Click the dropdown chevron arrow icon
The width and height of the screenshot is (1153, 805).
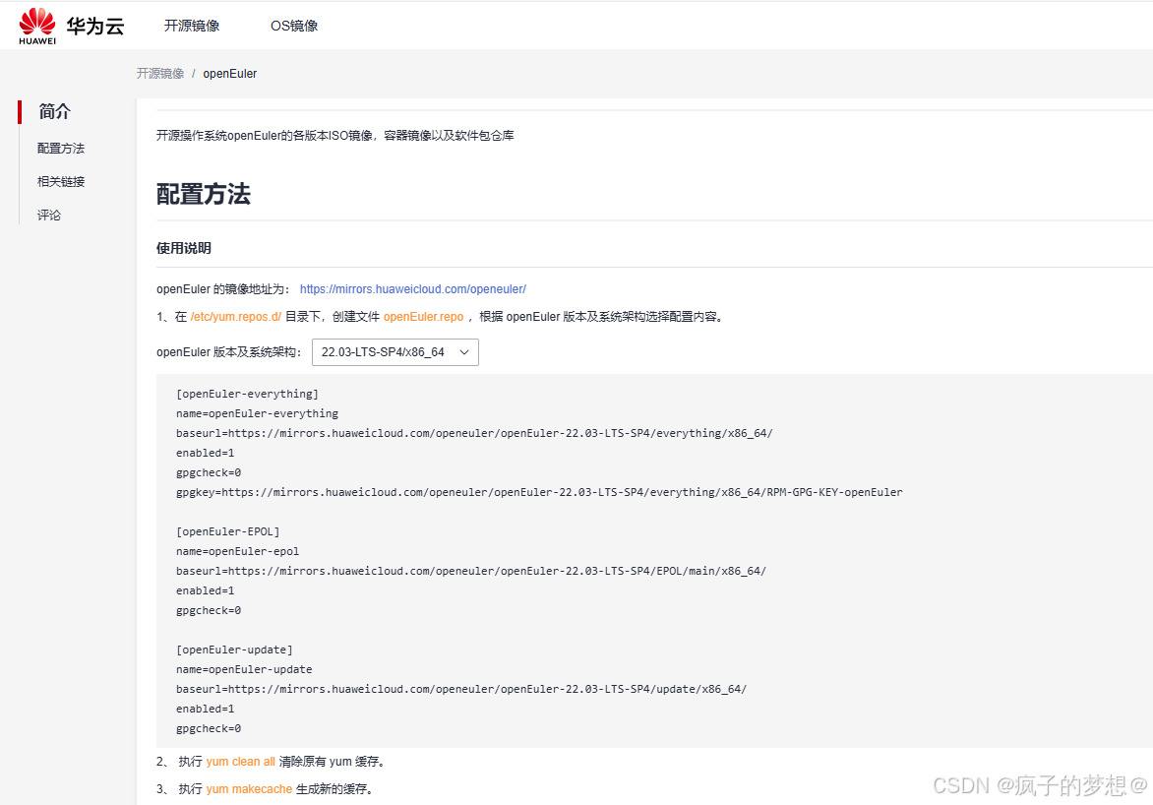click(x=464, y=352)
